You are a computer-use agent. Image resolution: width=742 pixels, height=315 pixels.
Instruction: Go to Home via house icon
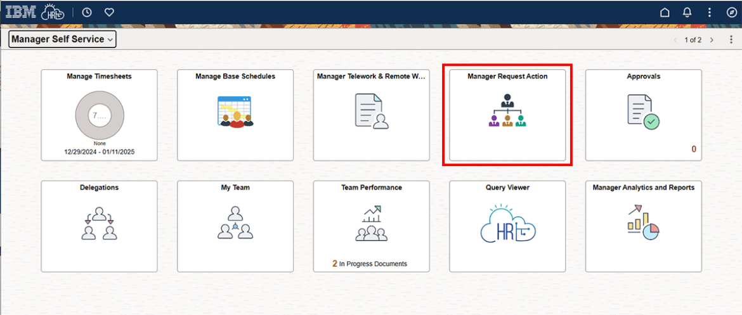pos(665,12)
